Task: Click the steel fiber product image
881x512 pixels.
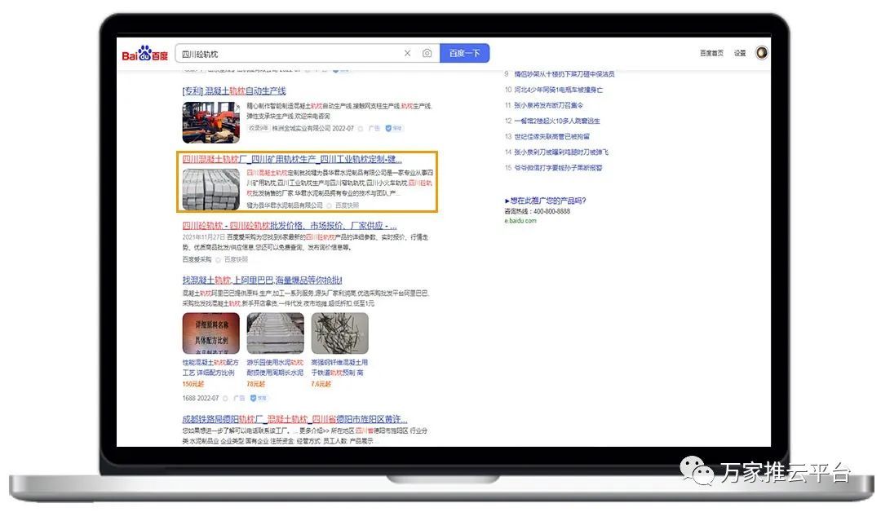Action: [x=339, y=333]
